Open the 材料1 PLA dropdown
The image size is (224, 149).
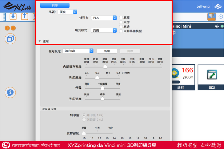point(104,18)
